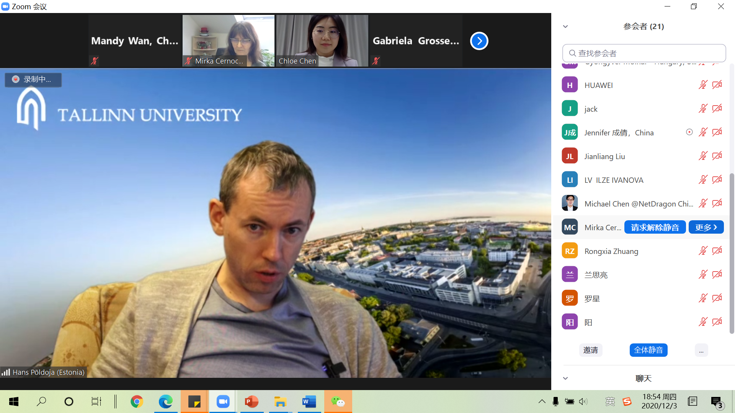Toggle the muted microphone icon for jack
This screenshot has height=413, width=735.
703,109
